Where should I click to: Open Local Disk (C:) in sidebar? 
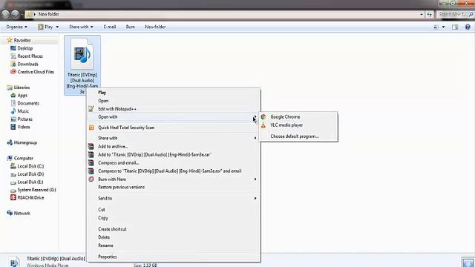[30, 166]
